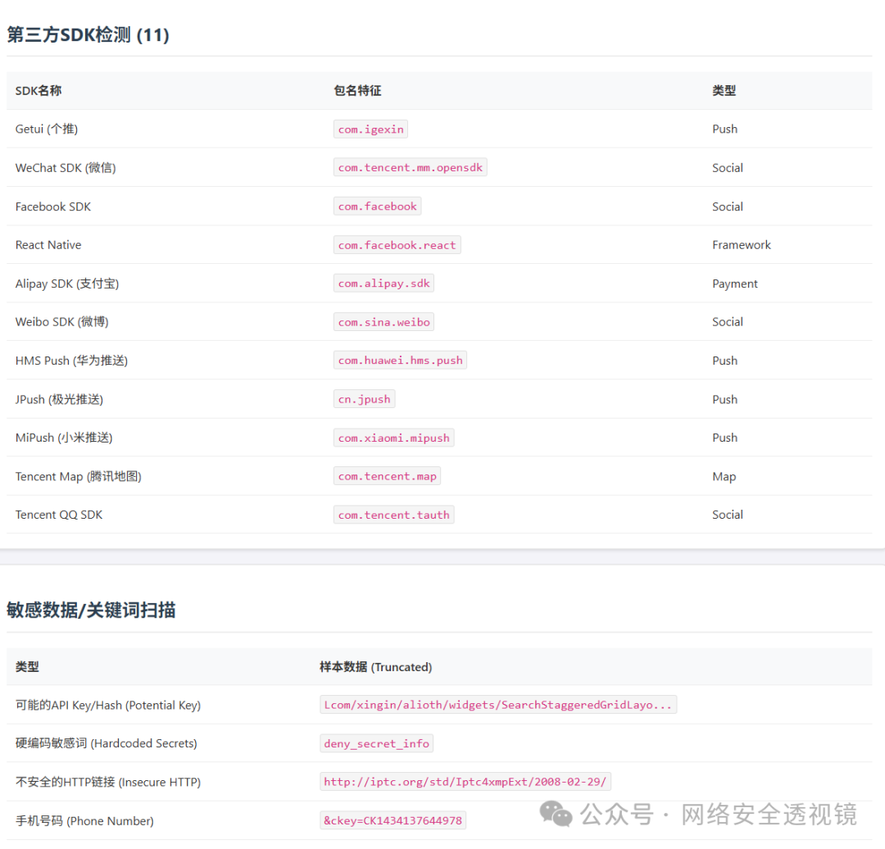Click the Tencent QQ SDK cell
Viewport: 885px width, 849px height.
tap(59, 515)
